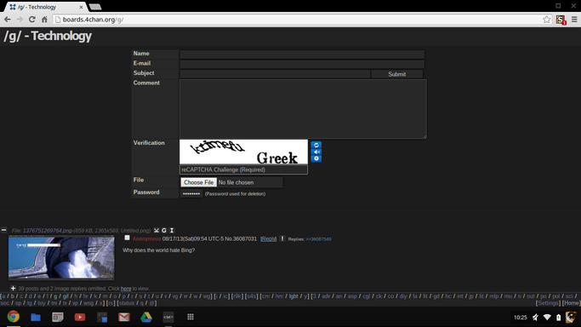Image resolution: width=581 pixels, height=327 pixels.
Task: Report post No.36087031 with the exclamation icon
Action: tap(282, 238)
